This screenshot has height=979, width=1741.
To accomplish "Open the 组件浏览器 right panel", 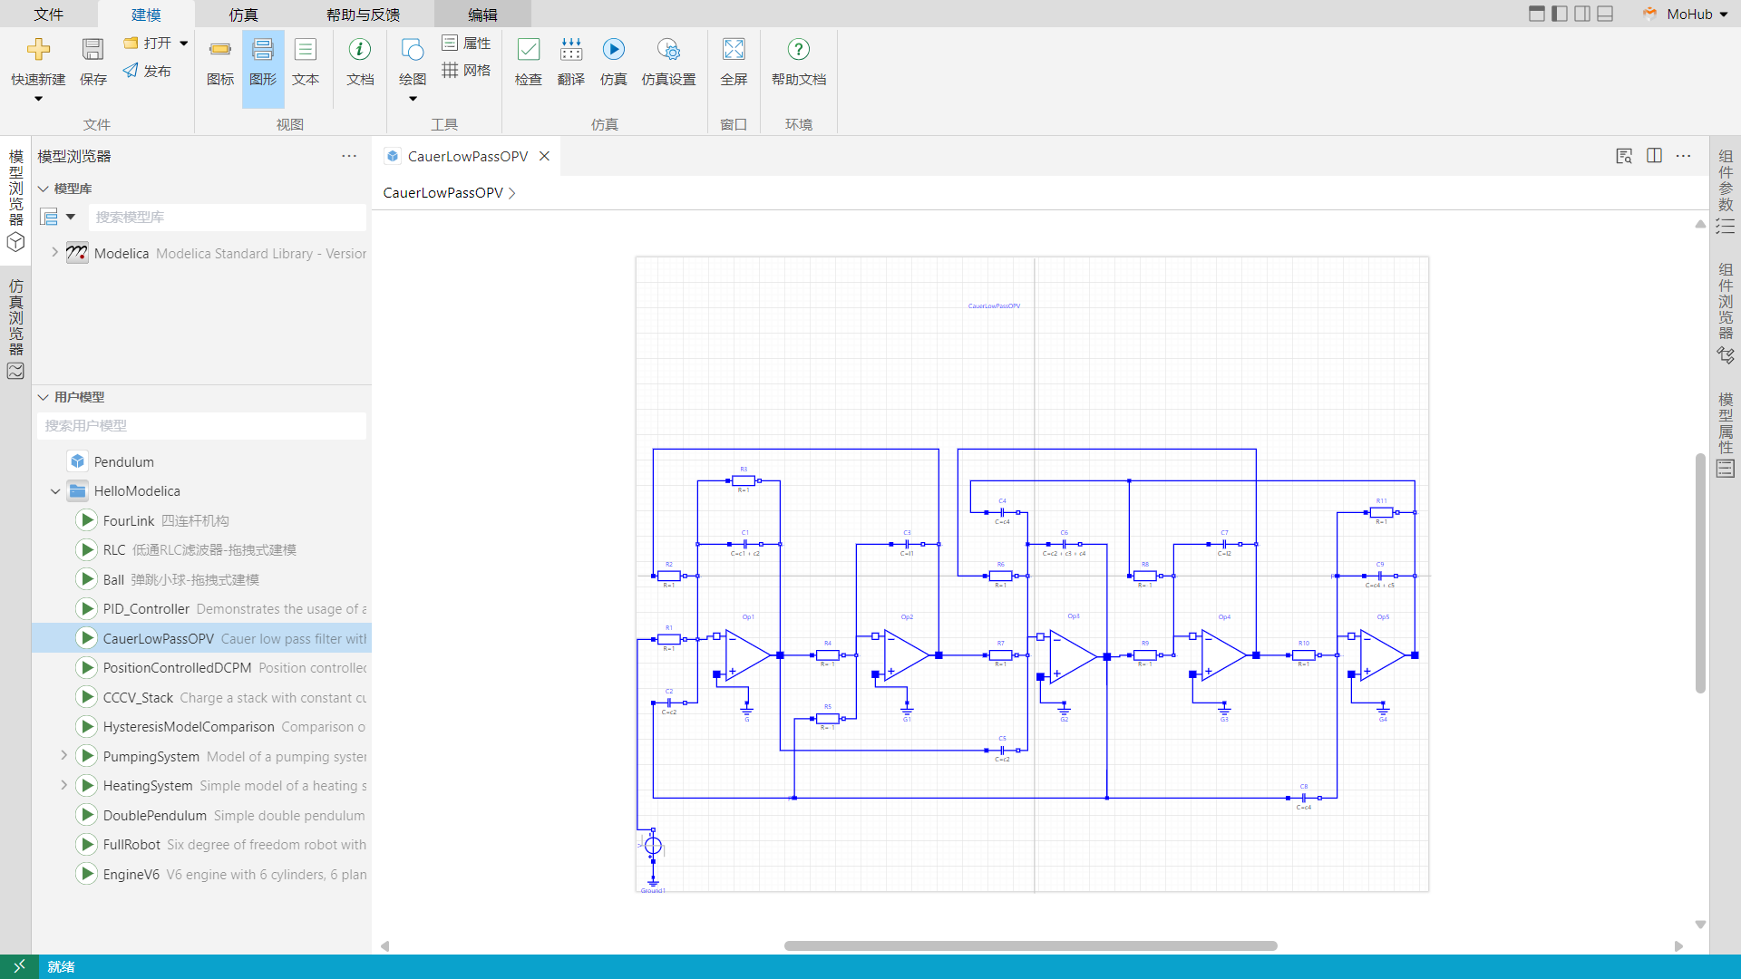I will pyautogui.click(x=1726, y=313).
